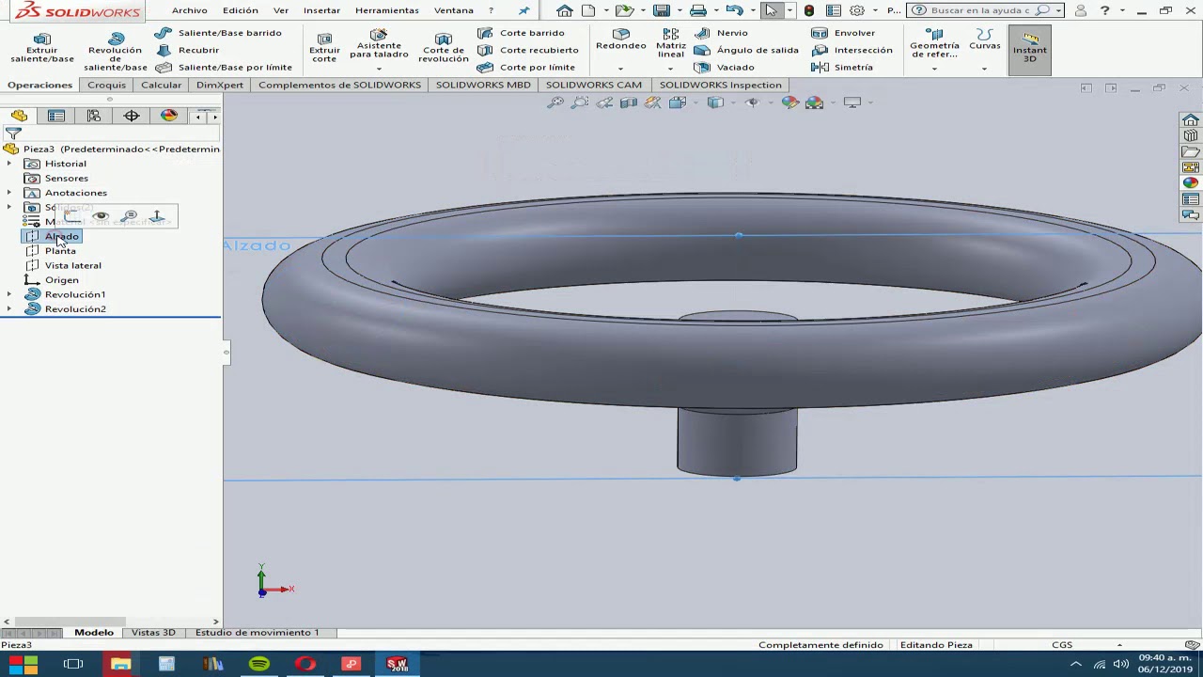1203x677 pixels.
Task: Select the Extruir saliente/base tool
Action: (42, 48)
